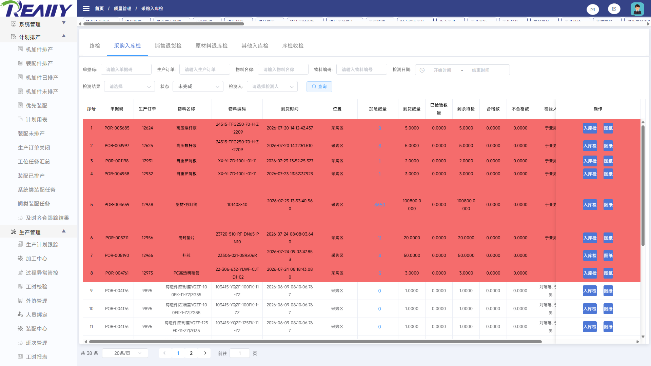Image resolution: width=651 pixels, height=366 pixels.
Task: Click the 外协管理 menu icon
Action: (x=20, y=301)
